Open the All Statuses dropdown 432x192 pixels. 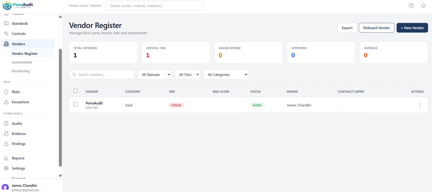click(x=154, y=75)
